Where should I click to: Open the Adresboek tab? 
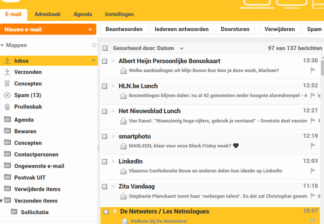pyautogui.click(x=48, y=14)
